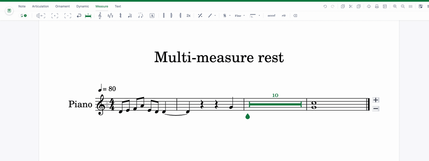Select the Measure tab
Viewport: 429px width, 161px height.
102,6
